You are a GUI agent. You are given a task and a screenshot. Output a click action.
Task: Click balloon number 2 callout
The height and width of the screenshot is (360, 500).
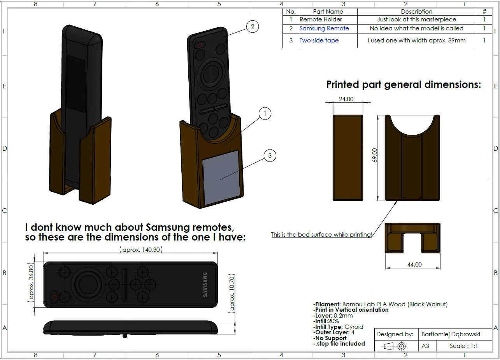pos(253,26)
